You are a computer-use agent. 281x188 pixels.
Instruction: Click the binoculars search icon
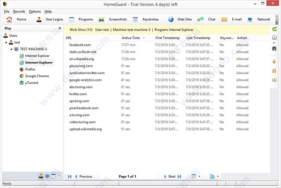pyautogui.click(x=274, y=48)
